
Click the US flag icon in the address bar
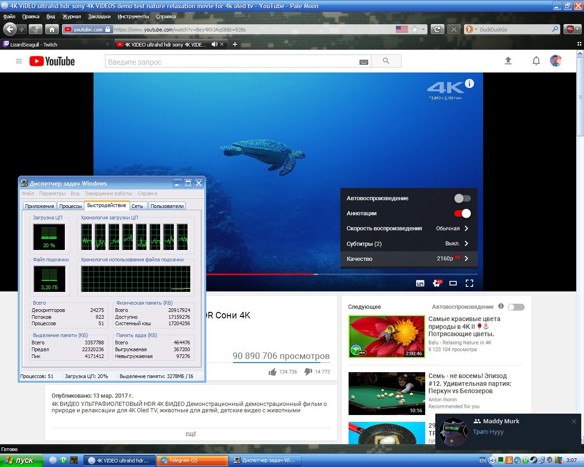[402, 29]
